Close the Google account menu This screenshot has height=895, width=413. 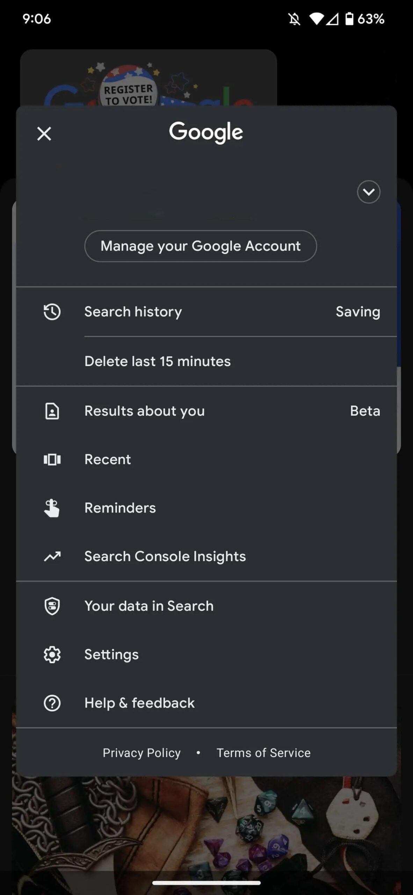[44, 134]
